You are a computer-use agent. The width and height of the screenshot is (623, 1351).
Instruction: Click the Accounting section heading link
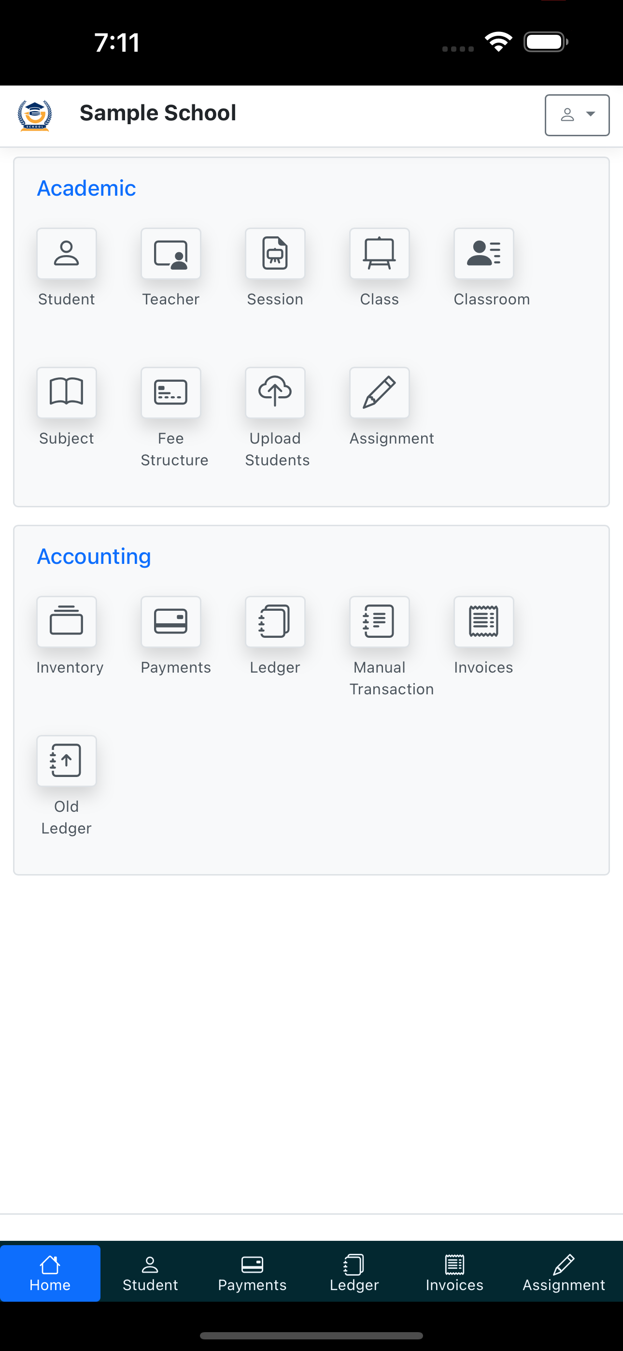(94, 557)
